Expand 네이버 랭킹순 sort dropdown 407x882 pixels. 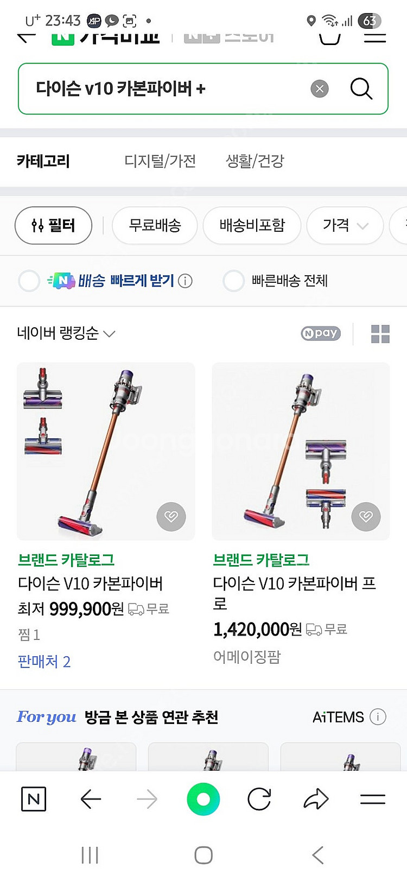click(66, 333)
